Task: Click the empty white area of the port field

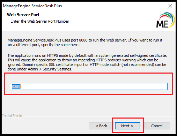Action: tap(93, 86)
